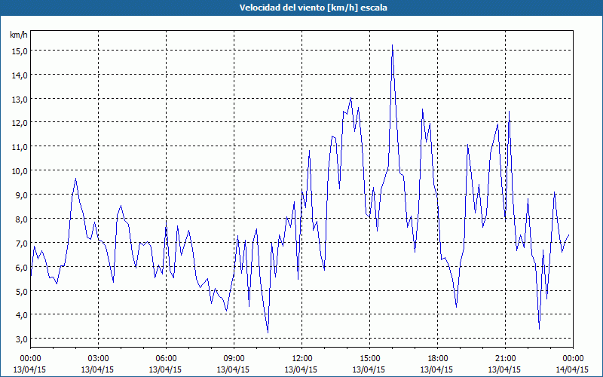Click the lowest wind dip near 10:30
The height and width of the screenshot is (377, 603).
(268, 333)
